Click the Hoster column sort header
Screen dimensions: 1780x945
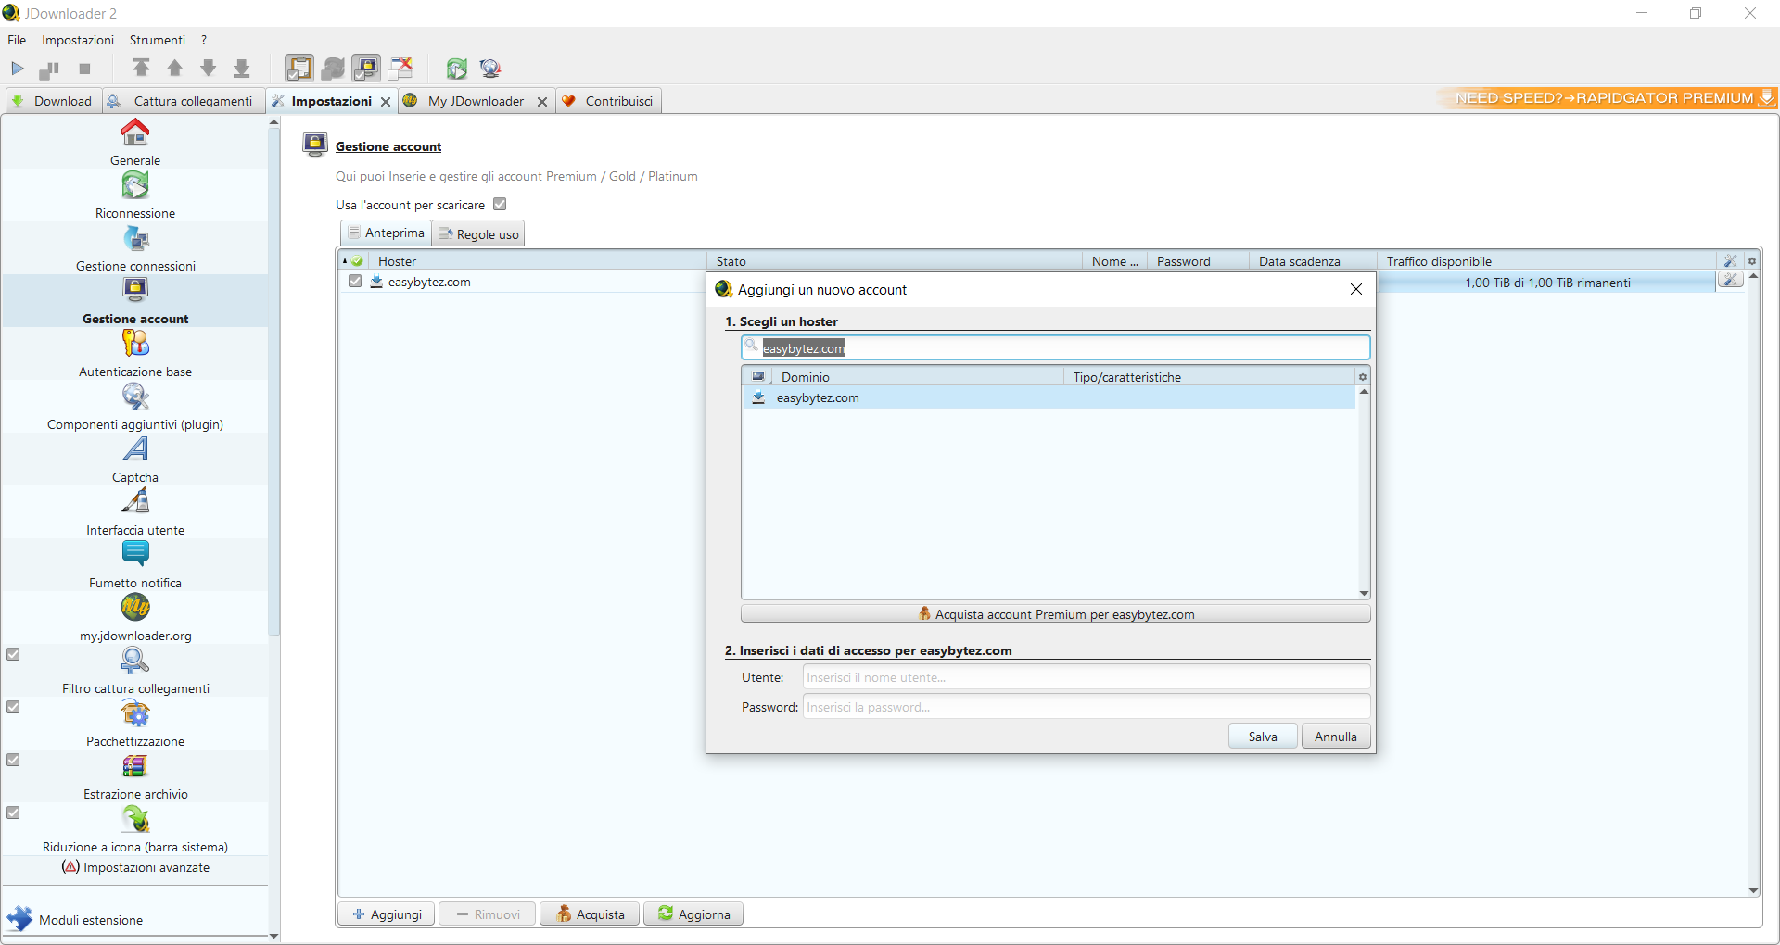pyautogui.click(x=538, y=261)
